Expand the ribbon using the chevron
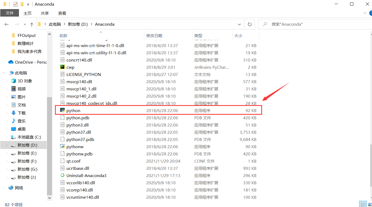This screenshot has height=207, width=372. [365, 13]
